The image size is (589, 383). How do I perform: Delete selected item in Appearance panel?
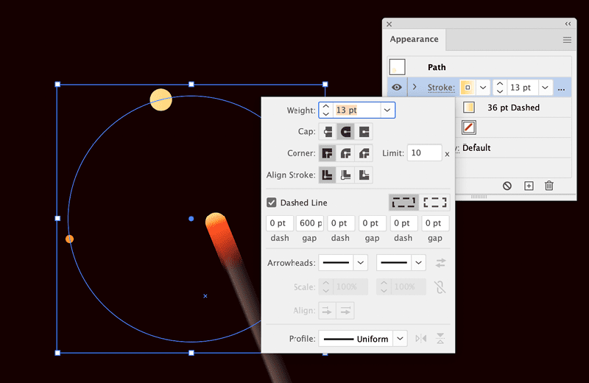pyautogui.click(x=549, y=186)
